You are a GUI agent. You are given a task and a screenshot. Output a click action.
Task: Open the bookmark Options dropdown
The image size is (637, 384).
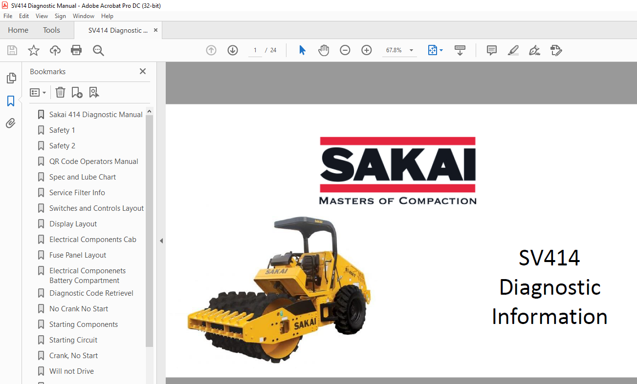tap(38, 92)
